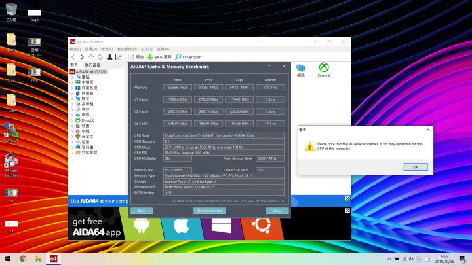Open the 工具(T) menu
472x265 pixels.
(x=147, y=49)
